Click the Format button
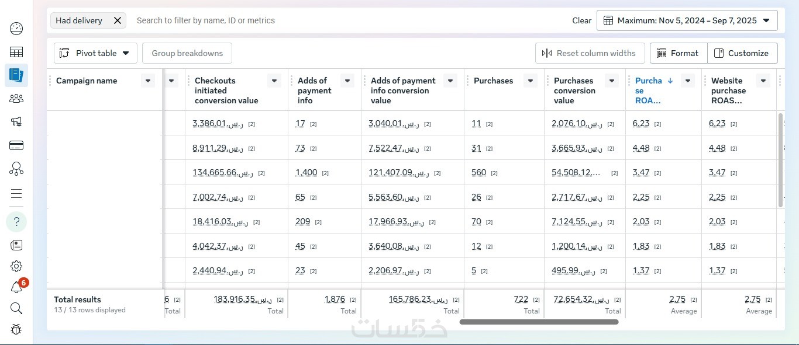 [678, 53]
